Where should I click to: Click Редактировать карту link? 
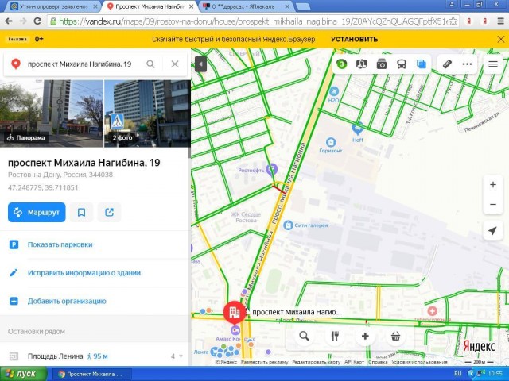317,362
